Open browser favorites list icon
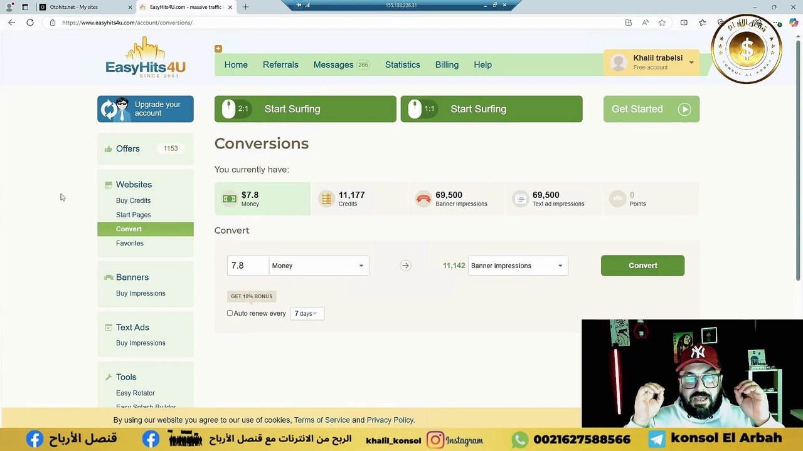The width and height of the screenshot is (803, 451). [x=702, y=23]
